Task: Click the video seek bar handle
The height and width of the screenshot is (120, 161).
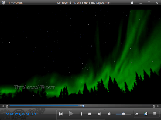Action: (x=83, y=106)
